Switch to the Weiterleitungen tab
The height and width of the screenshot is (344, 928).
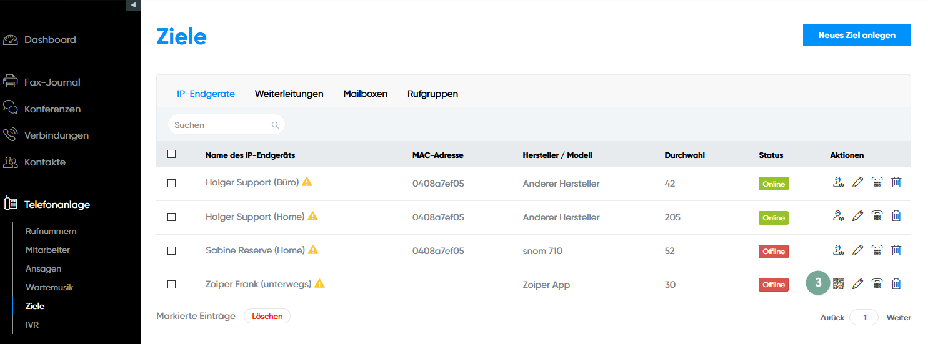coord(289,94)
